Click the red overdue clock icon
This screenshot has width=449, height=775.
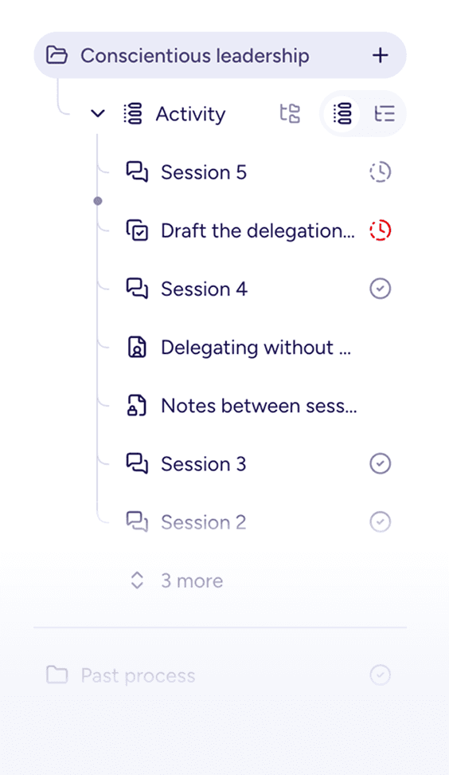click(x=381, y=230)
